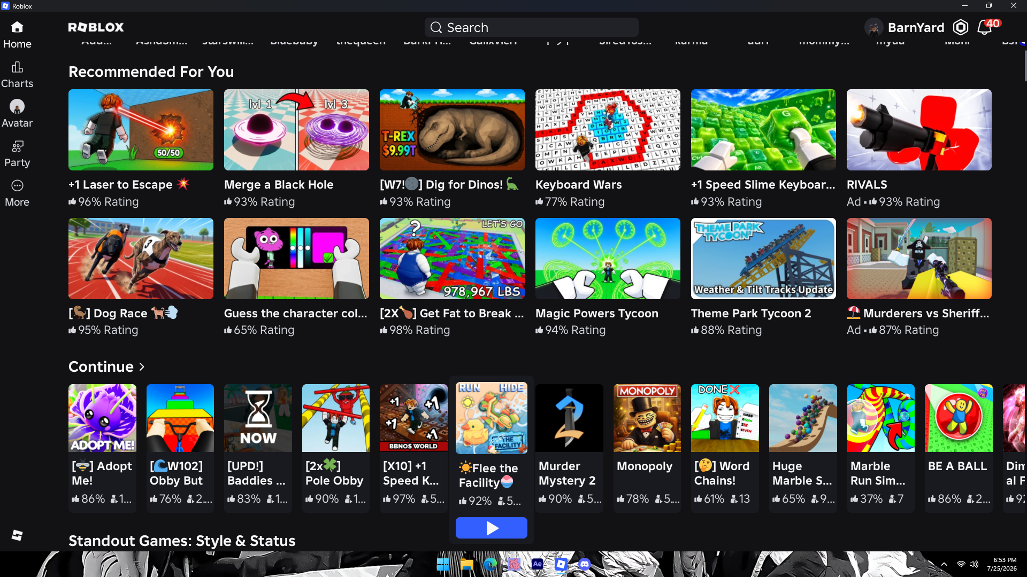Continue playing Adopt Me!
Image resolution: width=1027 pixels, height=577 pixels.
click(102, 448)
